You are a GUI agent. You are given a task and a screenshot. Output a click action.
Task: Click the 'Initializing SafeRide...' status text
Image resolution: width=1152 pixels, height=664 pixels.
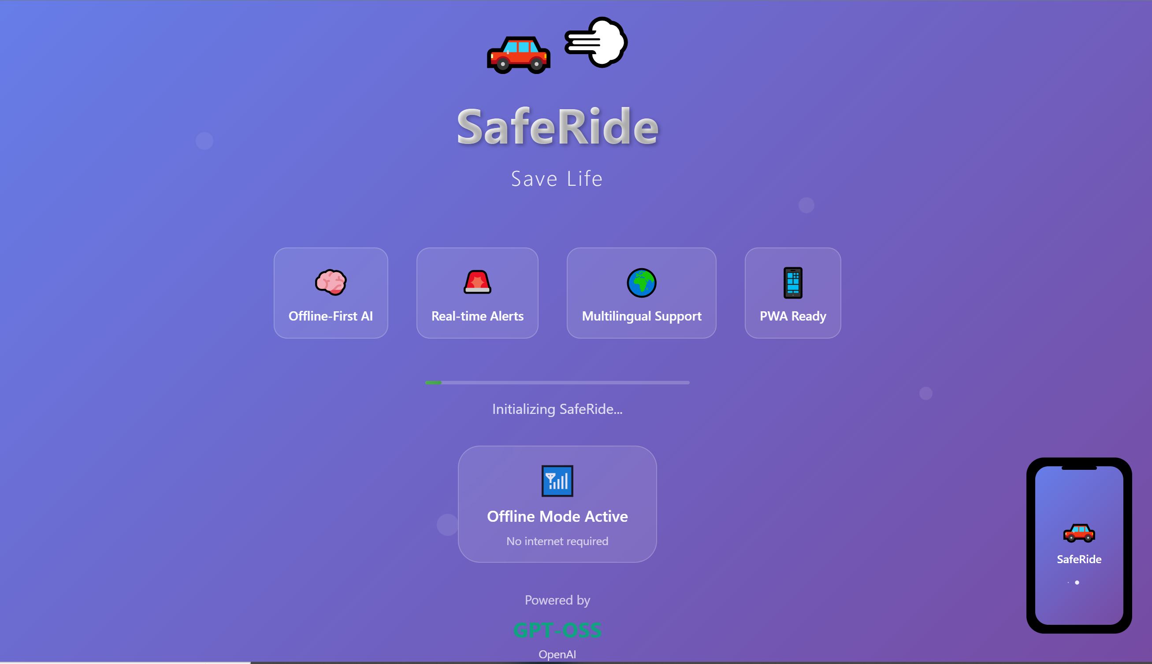pyautogui.click(x=557, y=409)
